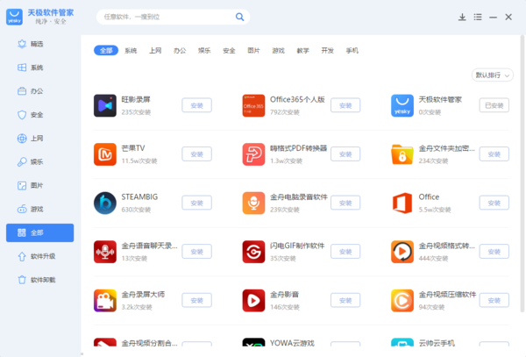Install 旺影录屏 with its 安装 button
This screenshot has width=526, height=357.
[x=197, y=105]
